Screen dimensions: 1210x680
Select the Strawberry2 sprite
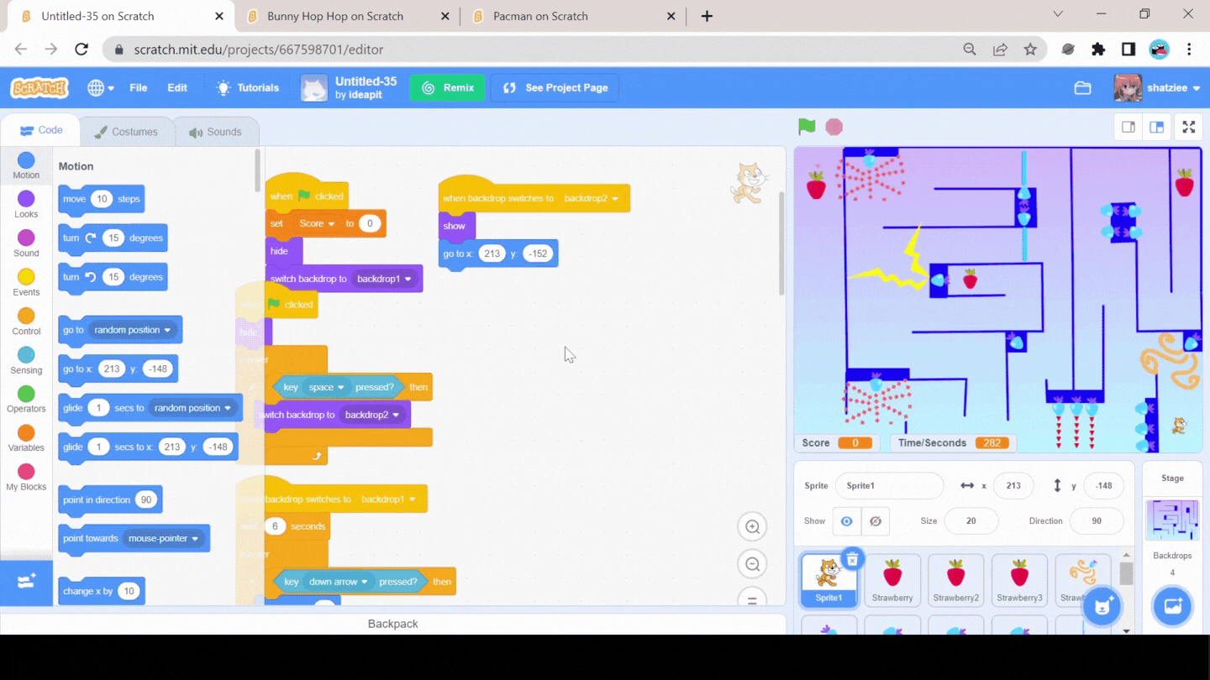pyautogui.click(x=955, y=580)
